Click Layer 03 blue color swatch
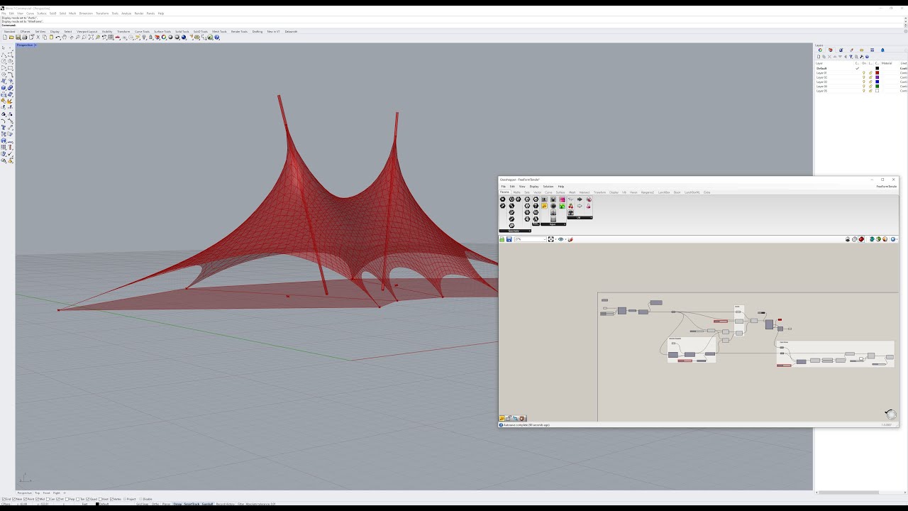Viewport: 908px width, 511px height. [x=877, y=82]
